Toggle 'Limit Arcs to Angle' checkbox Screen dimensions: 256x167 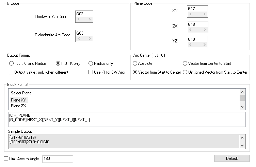coord(6,159)
